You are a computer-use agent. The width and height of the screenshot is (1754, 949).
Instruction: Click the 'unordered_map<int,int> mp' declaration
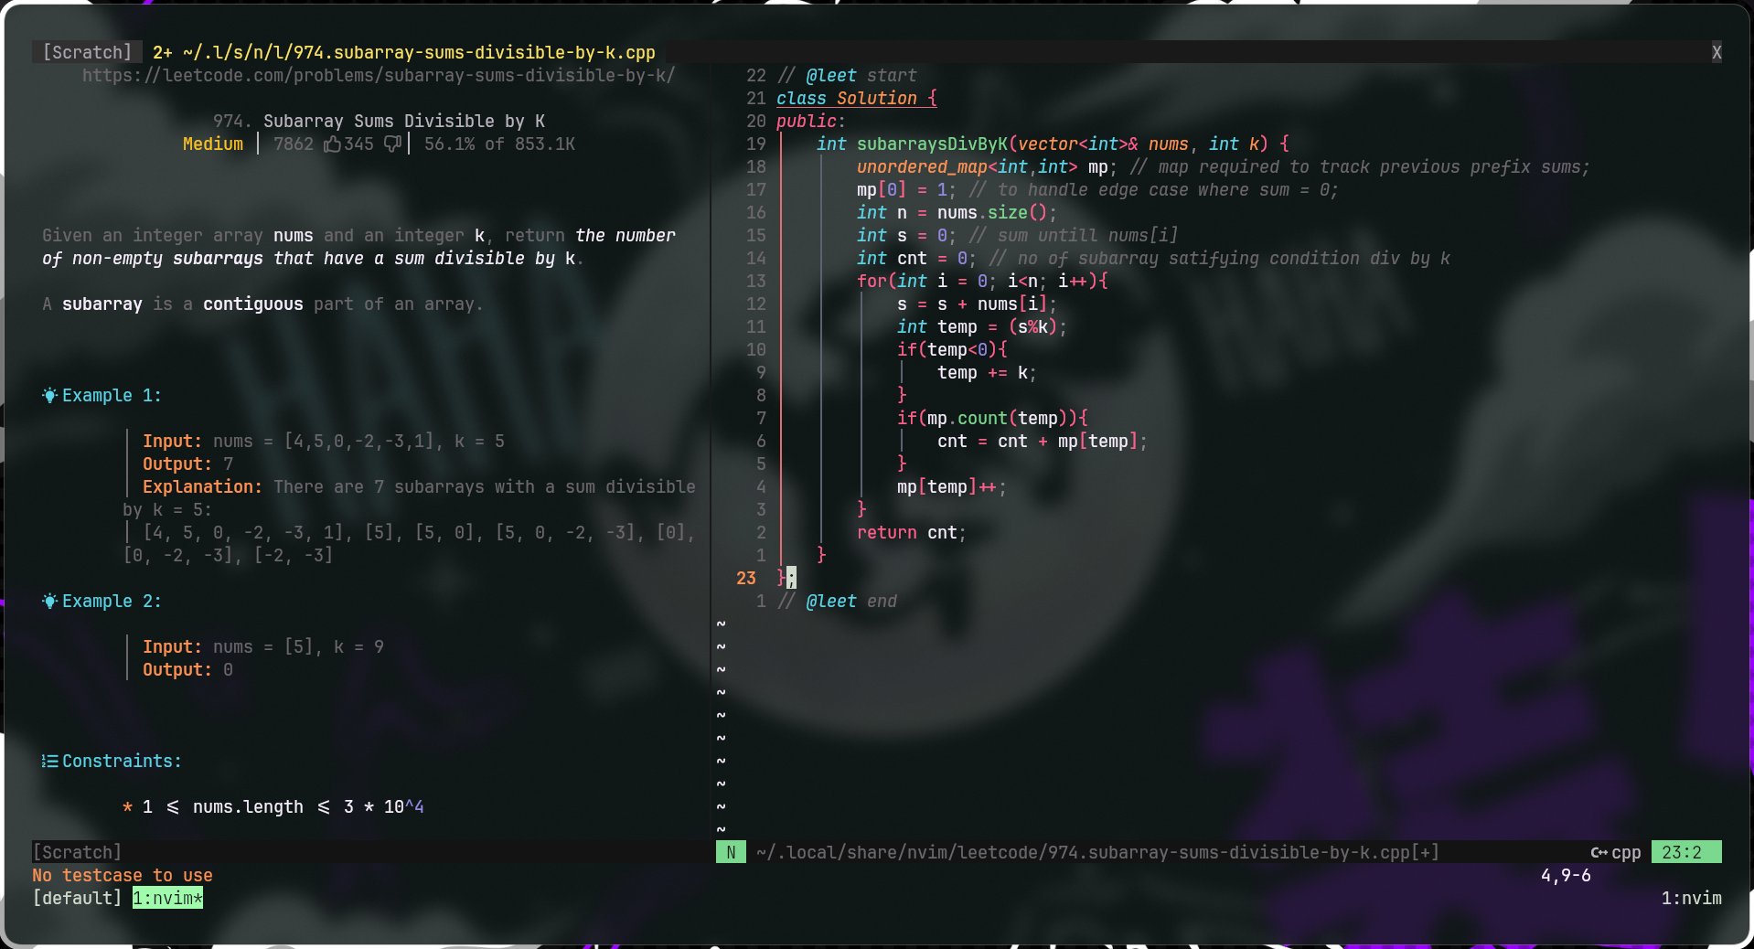pyautogui.click(x=982, y=167)
